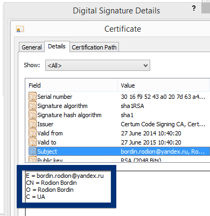The image size is (210, 216).
Task: Click serial value starting 30 16 f9
Action: tap(163, 97)
